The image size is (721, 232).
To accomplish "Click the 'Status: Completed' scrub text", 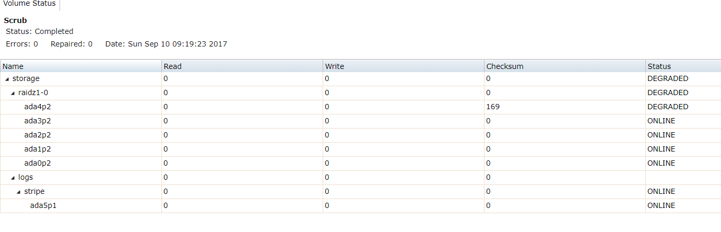I will coord(40,32).
